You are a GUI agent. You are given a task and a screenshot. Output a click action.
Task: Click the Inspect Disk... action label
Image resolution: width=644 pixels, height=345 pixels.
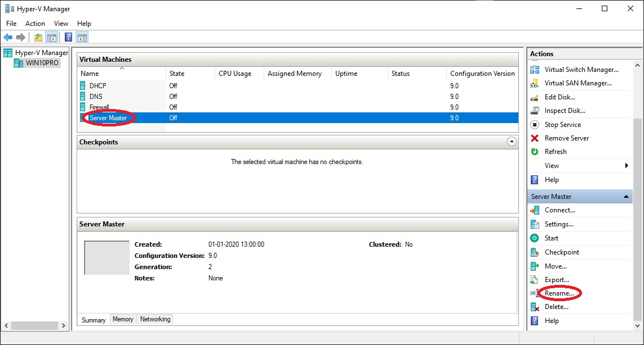pos(565,111)
